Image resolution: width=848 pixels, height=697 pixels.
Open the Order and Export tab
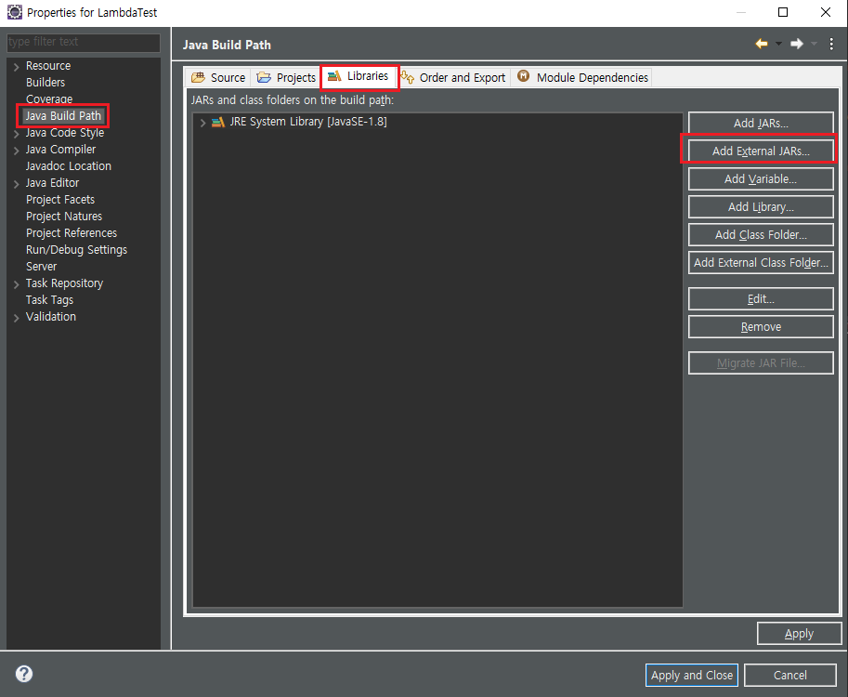click(x=454, y=77)
